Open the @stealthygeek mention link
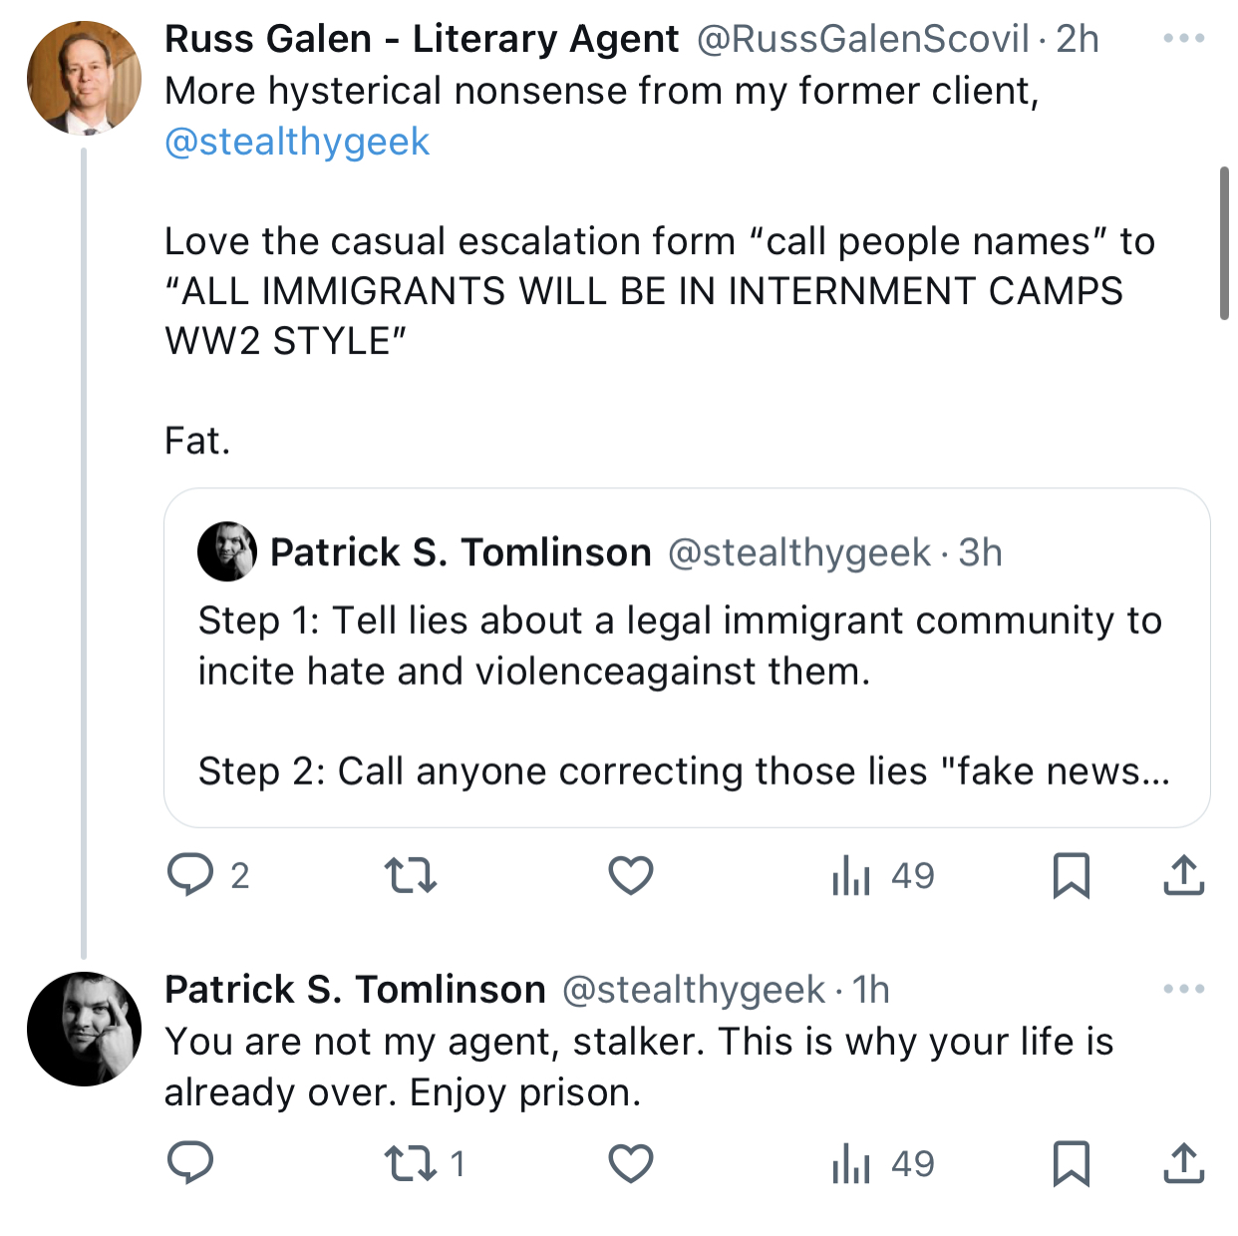The height and width of the screenshot is (1236, 1238). (297, 142)
